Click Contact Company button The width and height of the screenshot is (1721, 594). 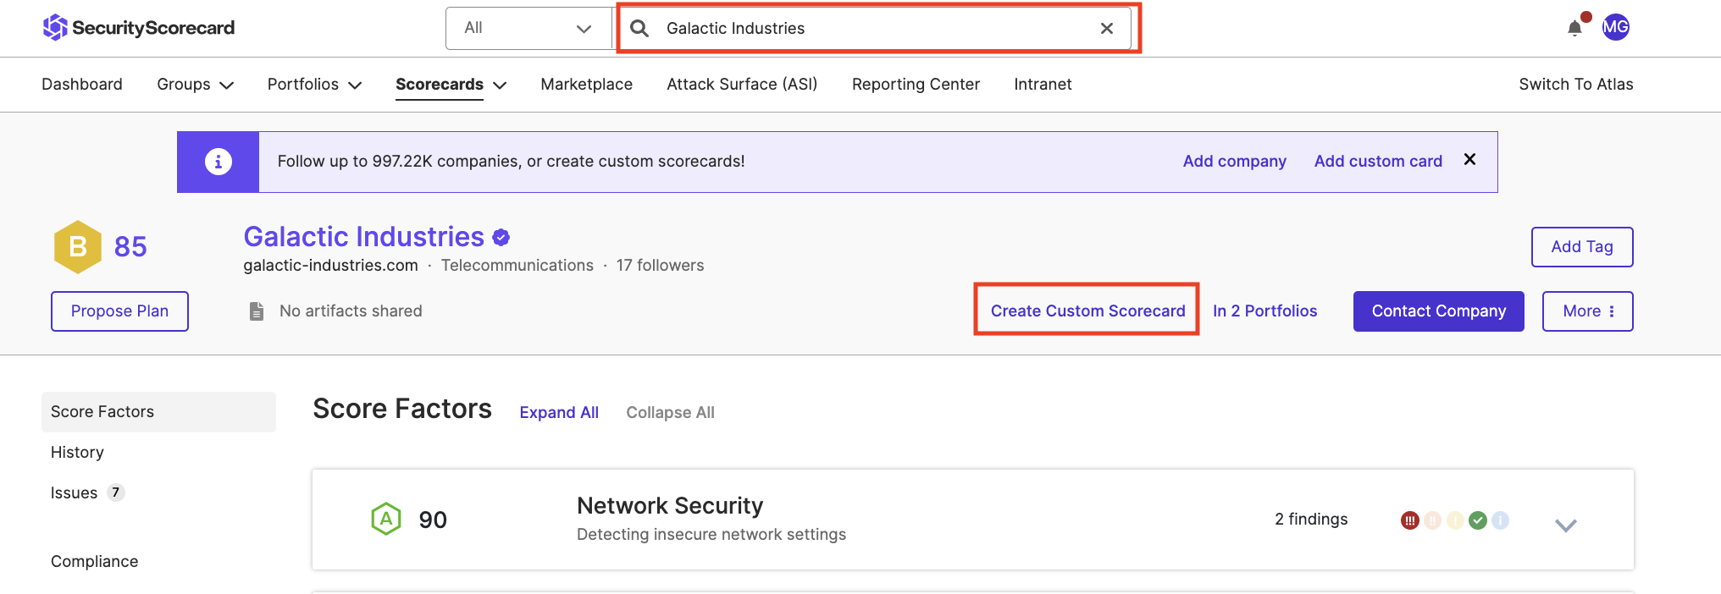pyautogui.click(x=1438, y=311)
